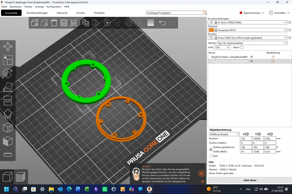Remove an instance with the minus icon
The image size is (292, 194).
(x=117, y=23)
